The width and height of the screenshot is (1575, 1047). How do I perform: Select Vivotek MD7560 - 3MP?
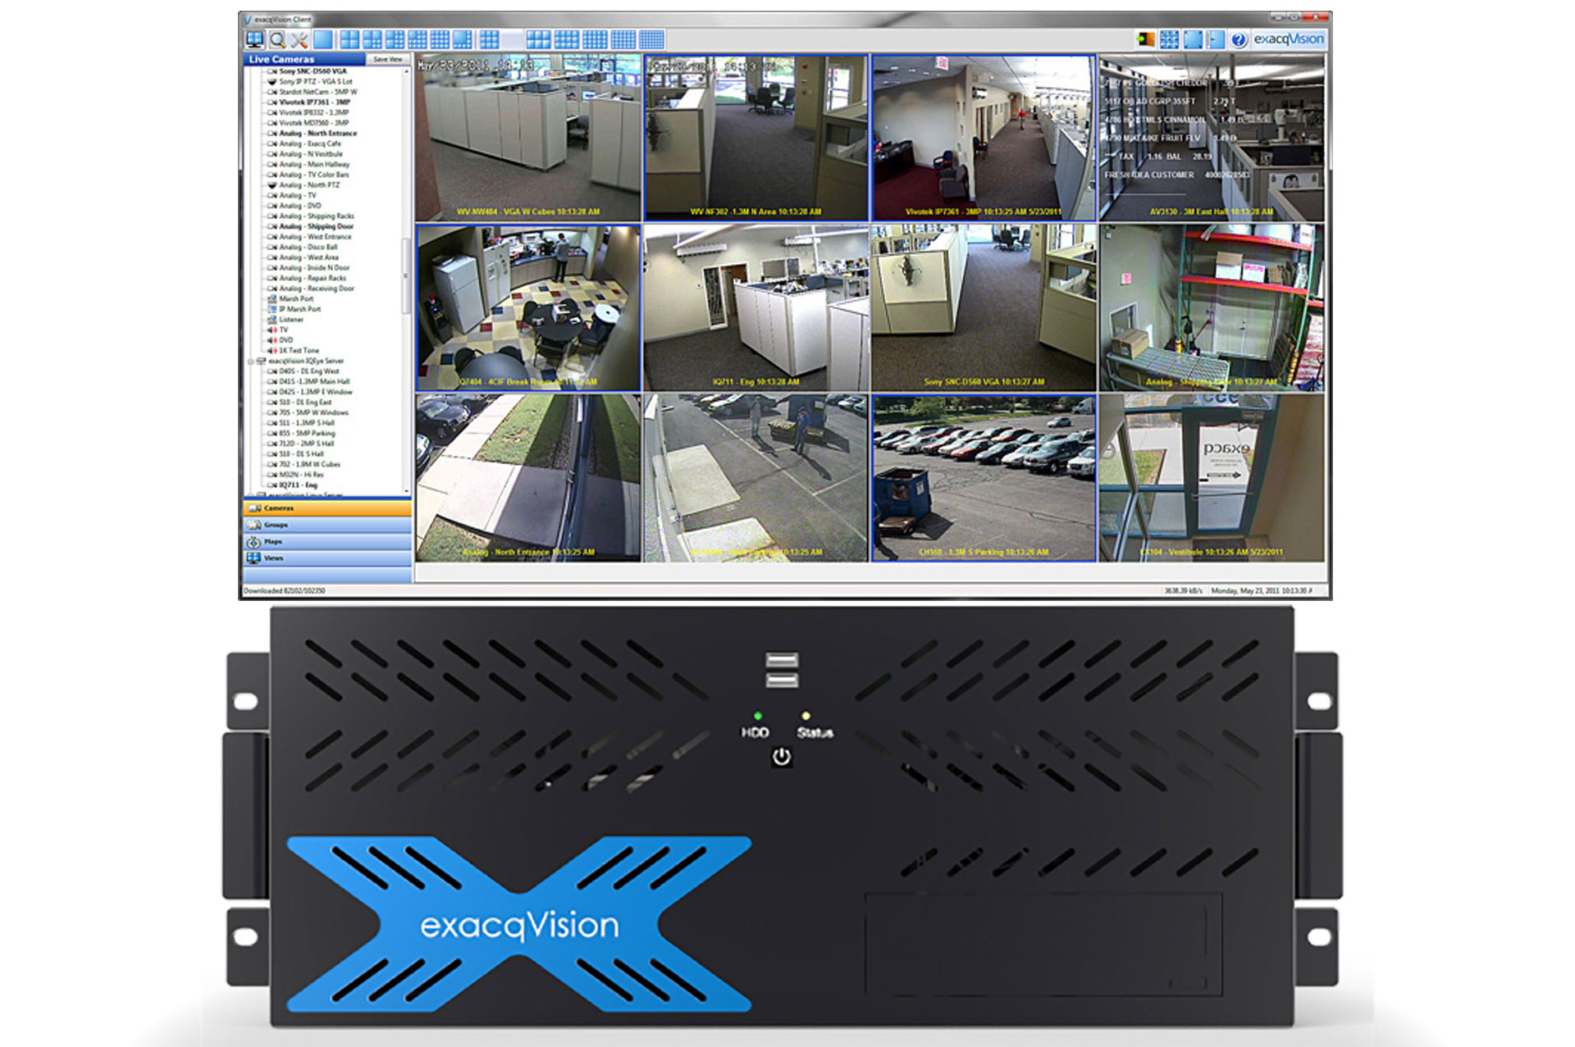coord(313,123)
